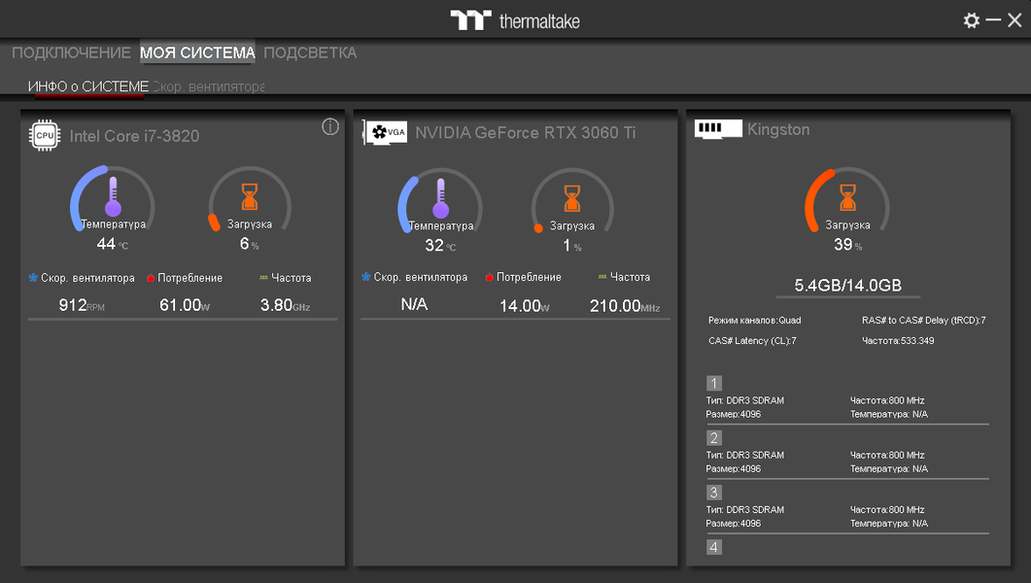Click NVIDIA GeForce RTX 3060 Ti title

(526, 133)
